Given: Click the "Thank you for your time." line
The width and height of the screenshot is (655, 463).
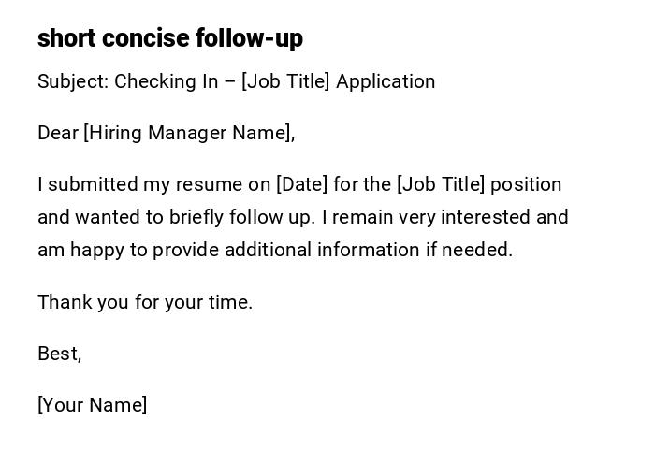Looking at the screenshot, I should click(145, 302).
